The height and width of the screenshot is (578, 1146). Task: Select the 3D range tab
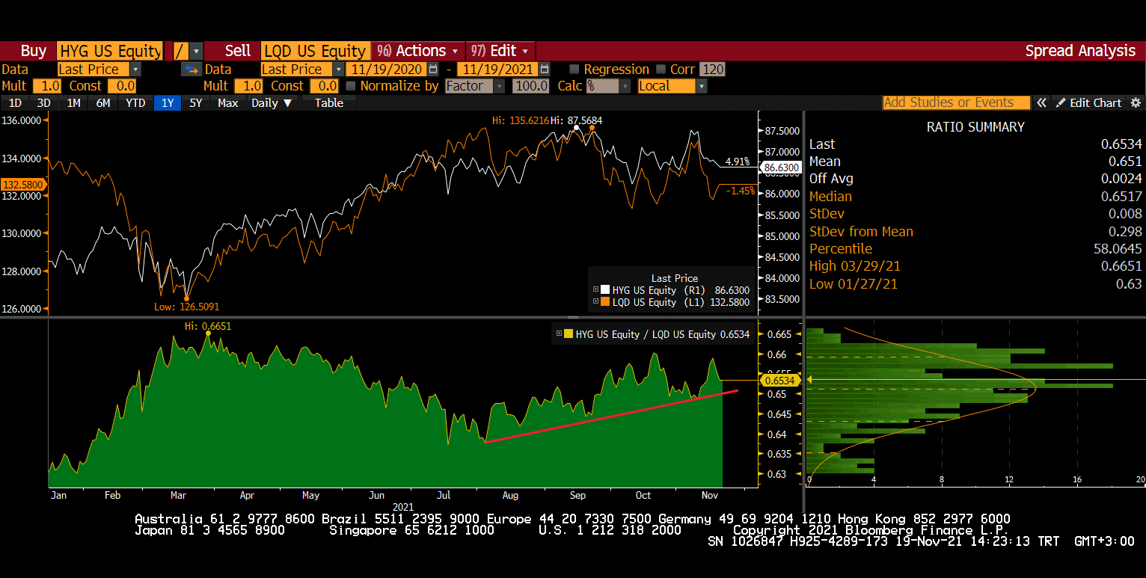pyautogui.click(x=43, y=103)
